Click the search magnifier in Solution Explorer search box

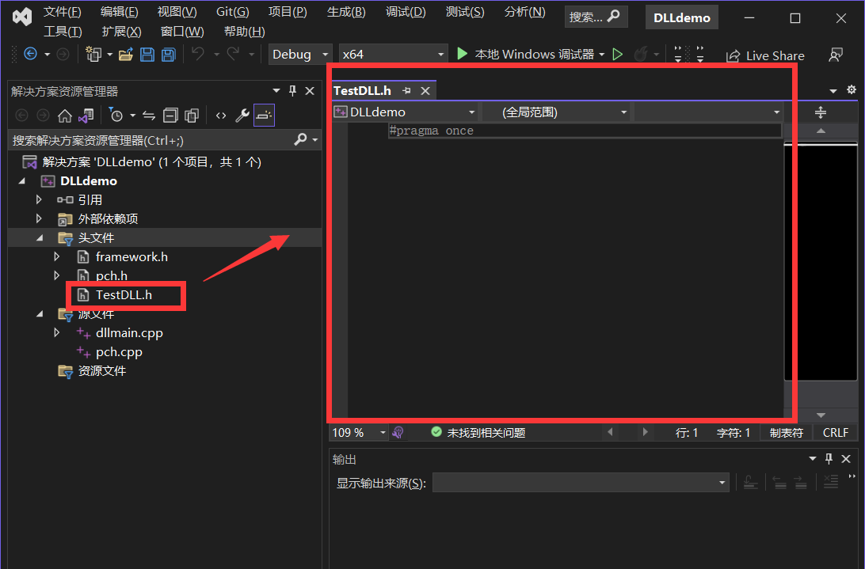(x=300, y=139)
